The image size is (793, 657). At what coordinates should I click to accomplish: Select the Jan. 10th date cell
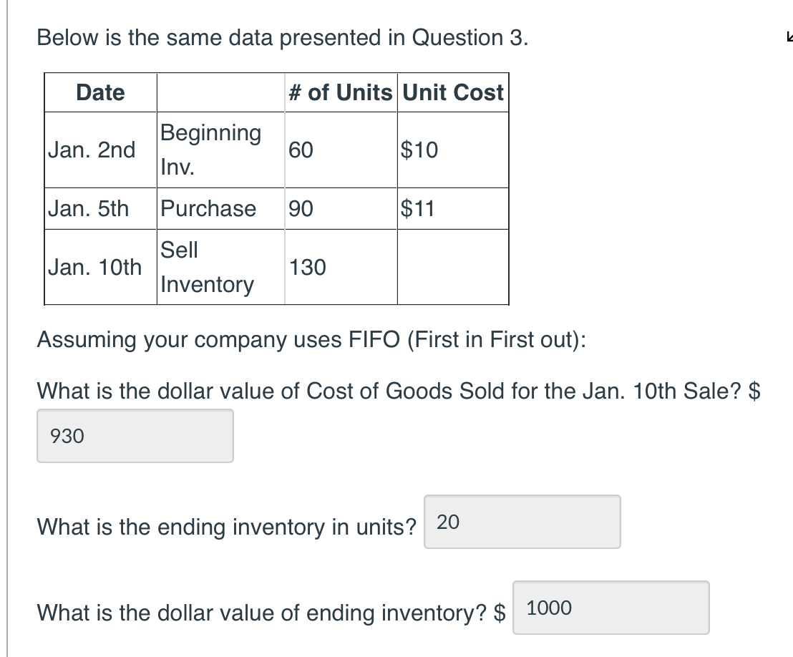pyautogui.click(x=94, y=268)
